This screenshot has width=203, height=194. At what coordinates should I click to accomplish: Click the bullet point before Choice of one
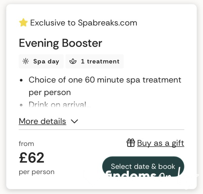coord(21,80)
